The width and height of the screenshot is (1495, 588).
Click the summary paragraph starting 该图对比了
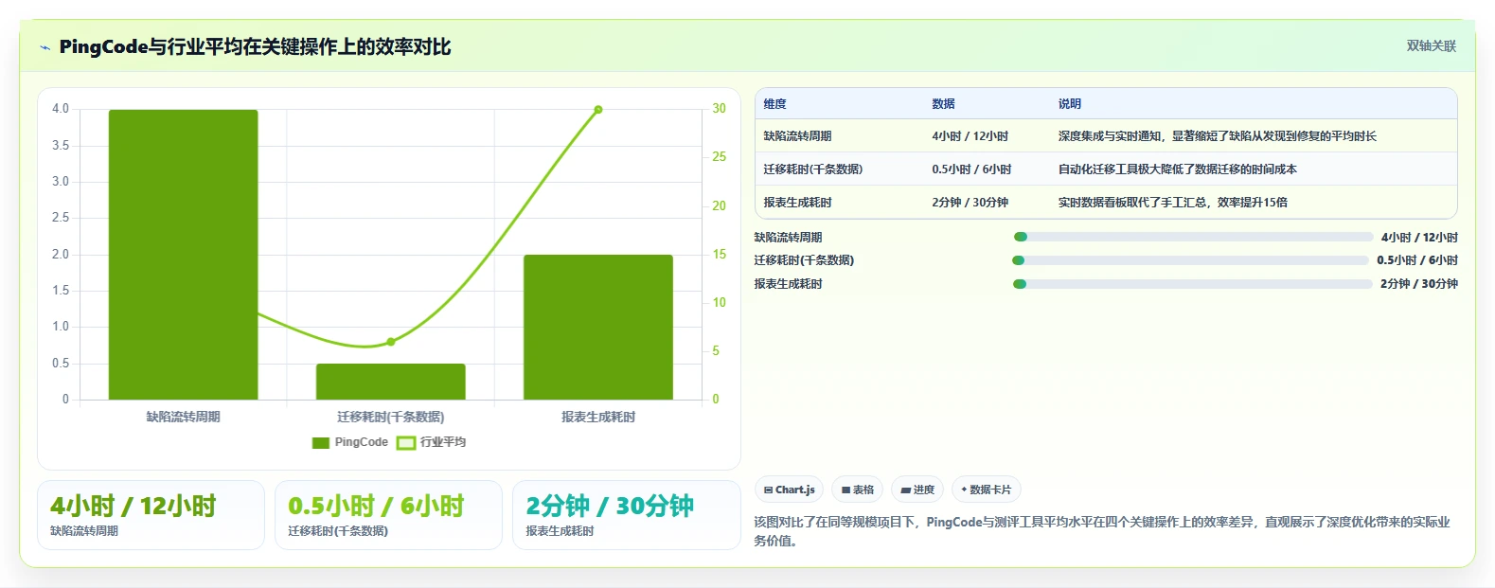(x=1102, y=531)
